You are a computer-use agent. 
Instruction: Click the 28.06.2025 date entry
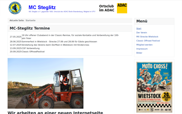click(x=15, y=42)
